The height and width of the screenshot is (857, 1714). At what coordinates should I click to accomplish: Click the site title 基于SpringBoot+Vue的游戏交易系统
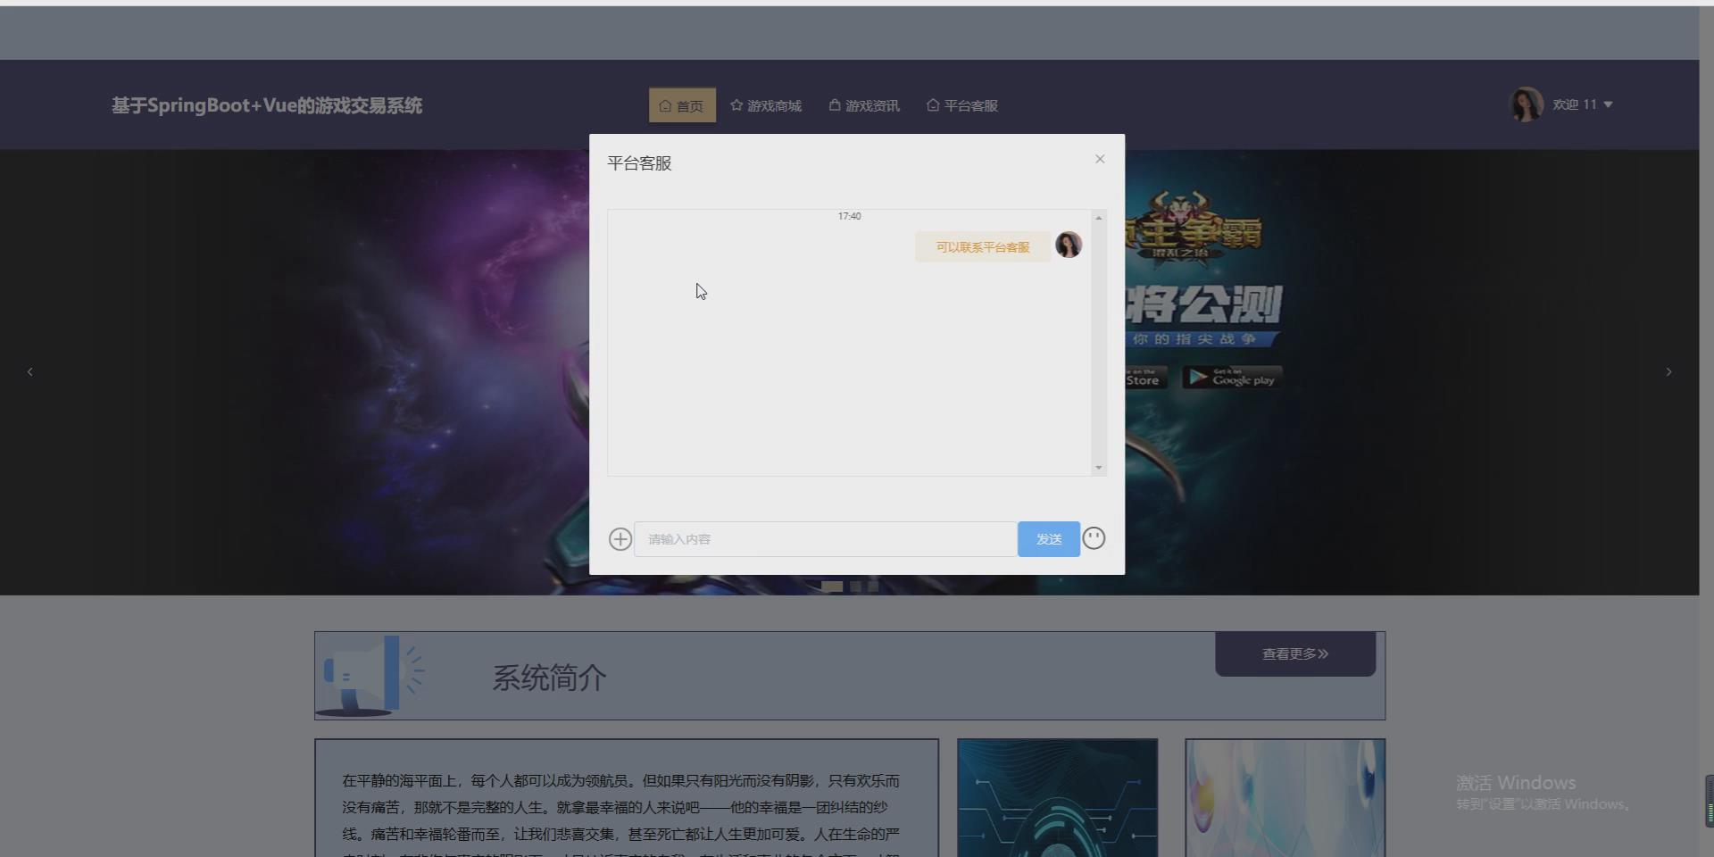pos(267,105)
